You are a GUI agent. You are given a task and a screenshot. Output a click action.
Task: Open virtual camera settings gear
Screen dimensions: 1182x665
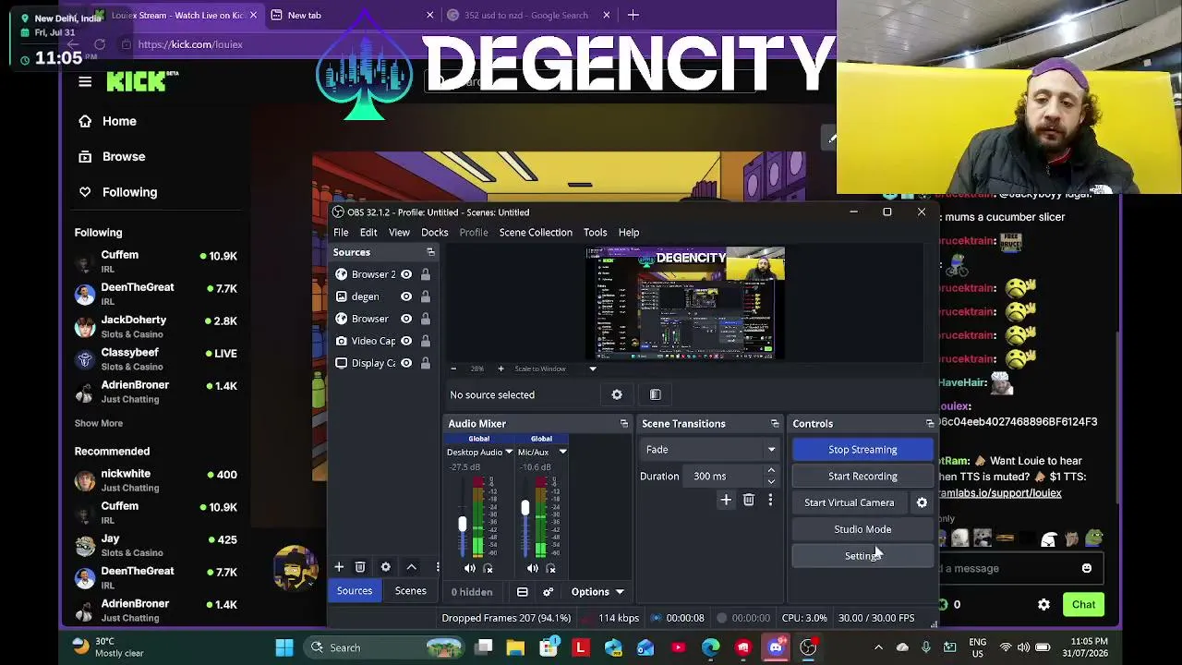(x=922, y=502)
